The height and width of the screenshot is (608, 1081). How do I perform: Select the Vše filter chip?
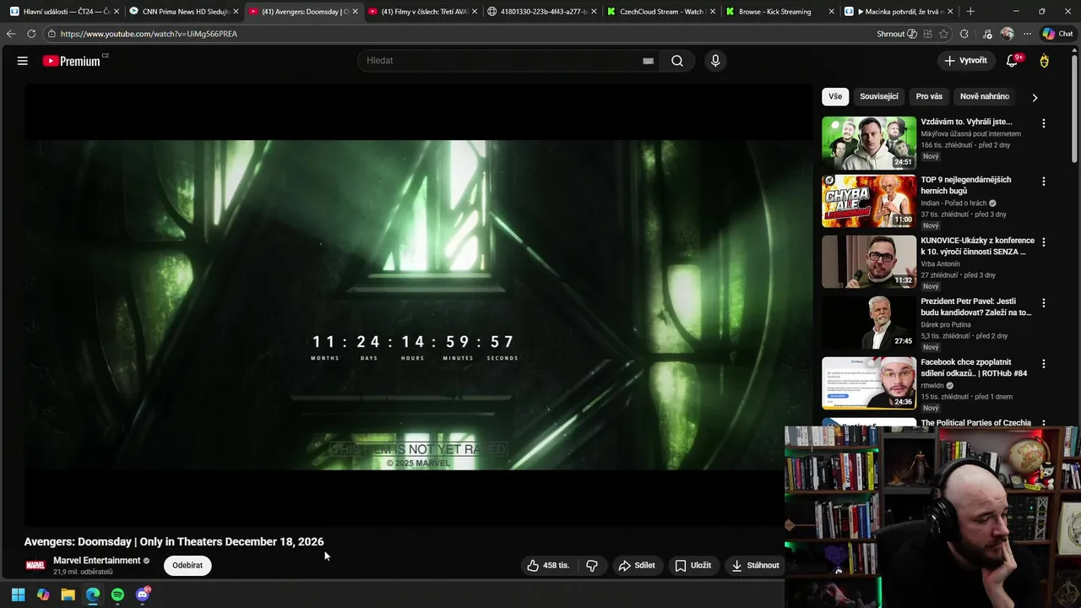835,96
